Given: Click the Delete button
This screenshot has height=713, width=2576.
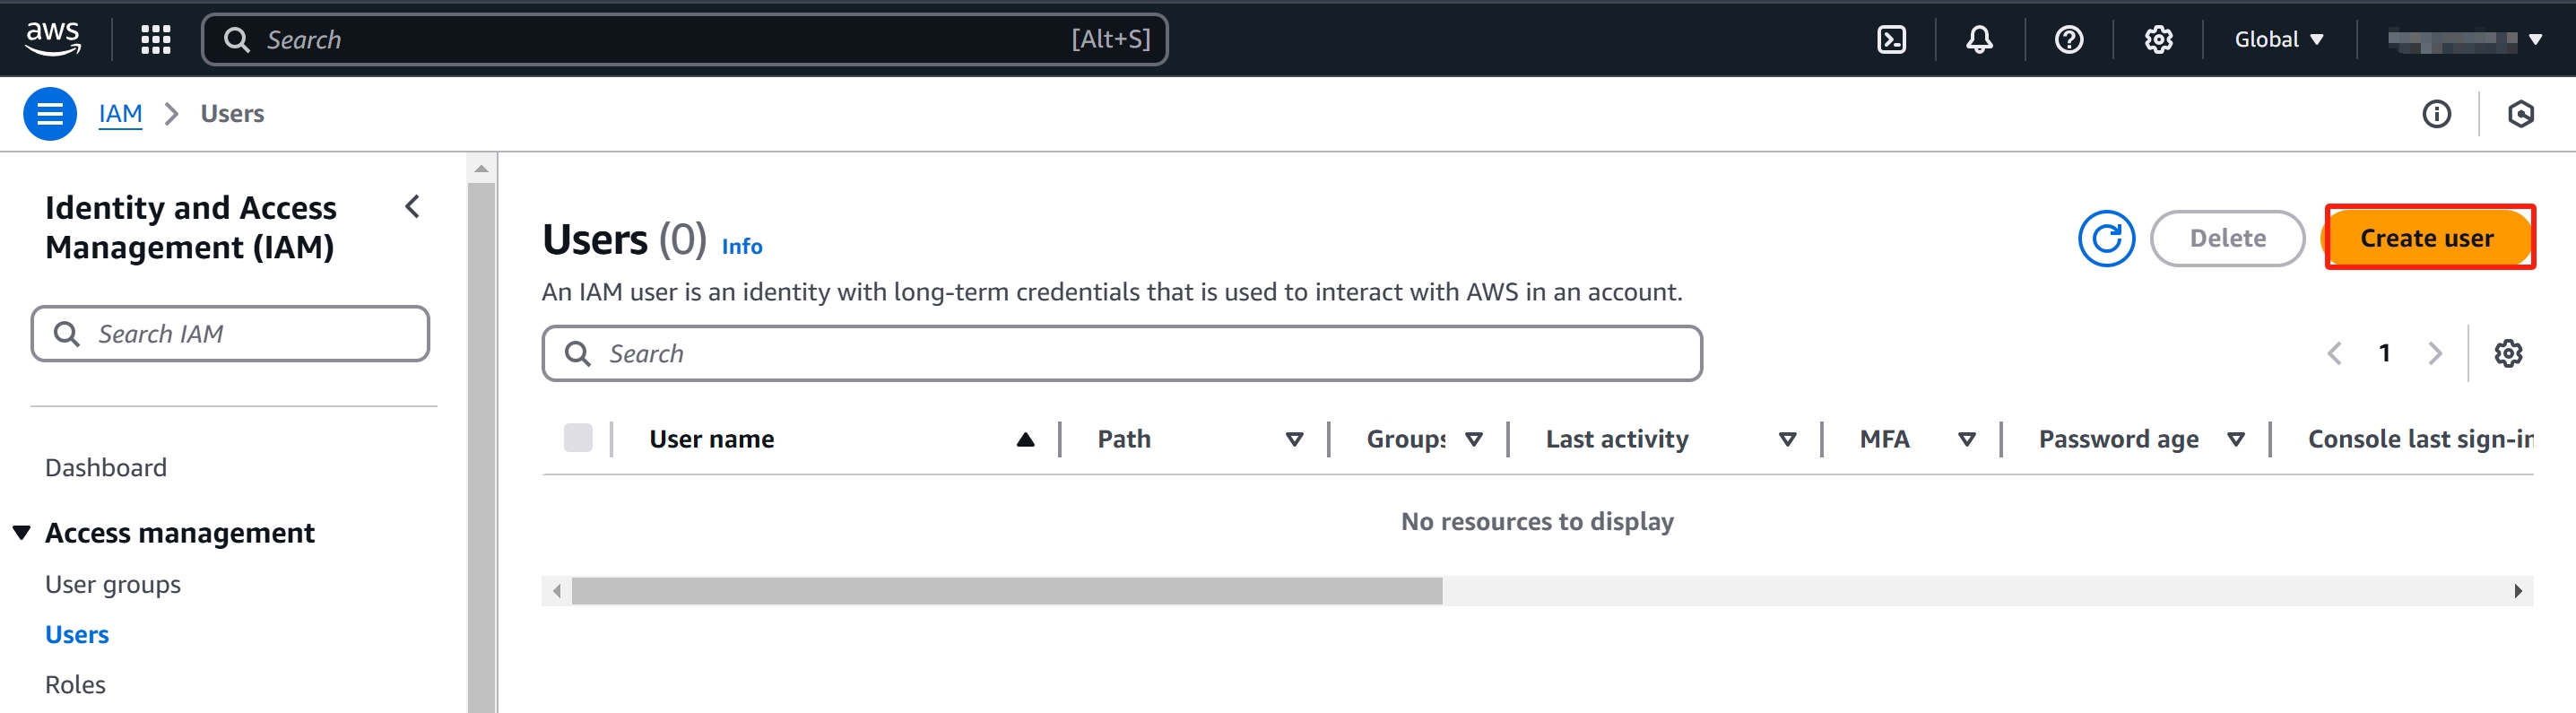Looking at the screenshot, I should pyautogui.click(x=2227, y=238).
